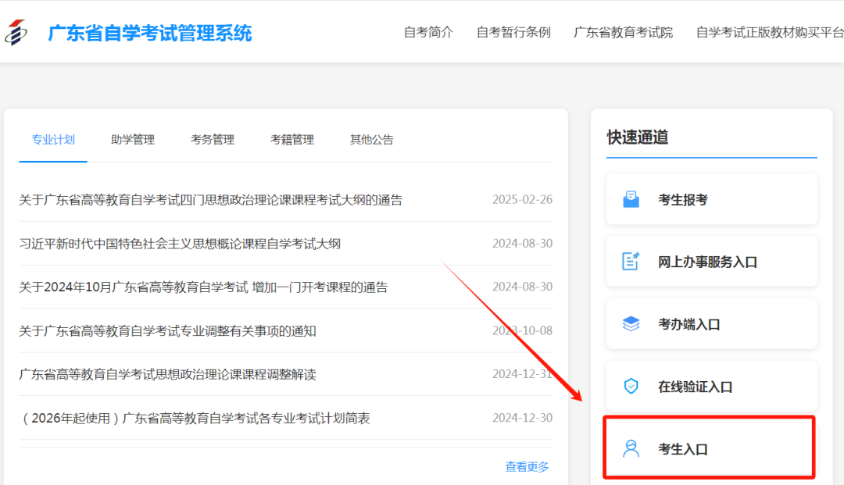
Task: Switch to the 专业计划 tab
Action: pos(53,140)
